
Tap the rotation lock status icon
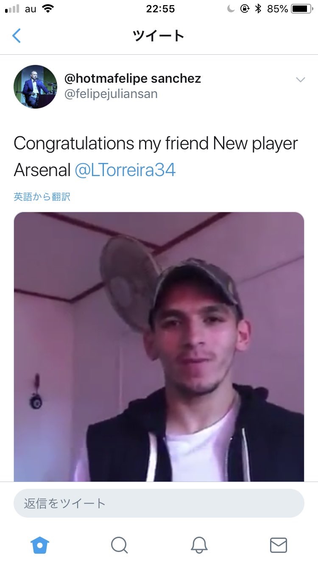(x=245, y=9)
